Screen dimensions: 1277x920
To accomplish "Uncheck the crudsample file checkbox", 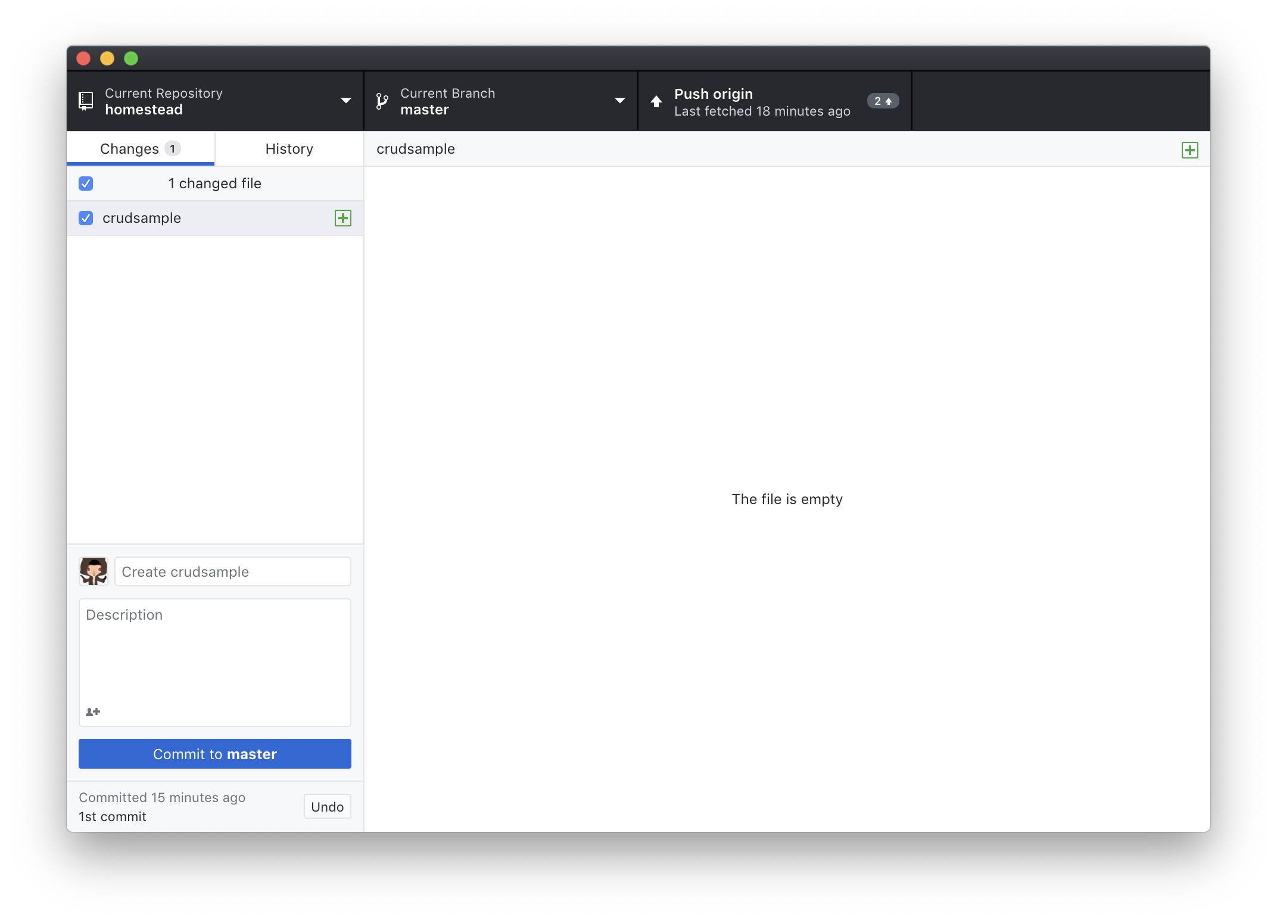I will point(86,218).
